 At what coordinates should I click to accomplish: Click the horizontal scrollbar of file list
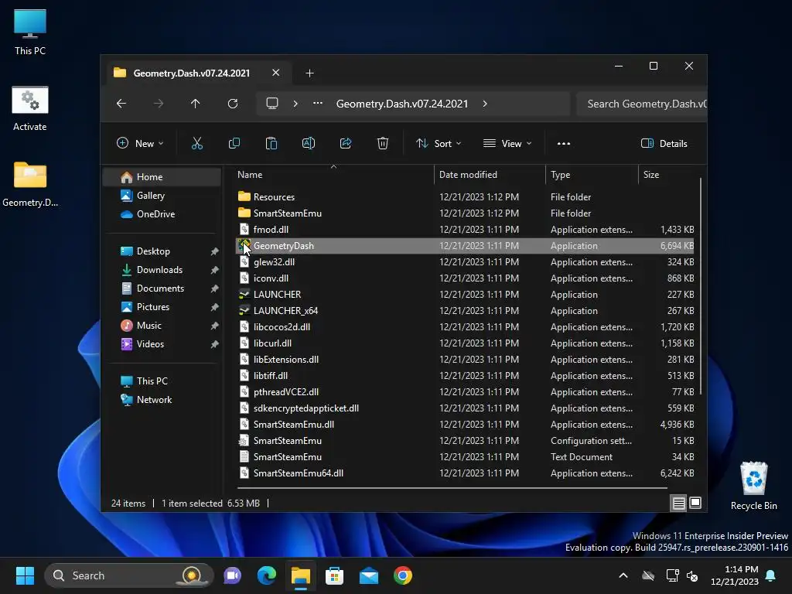point(452,488)
